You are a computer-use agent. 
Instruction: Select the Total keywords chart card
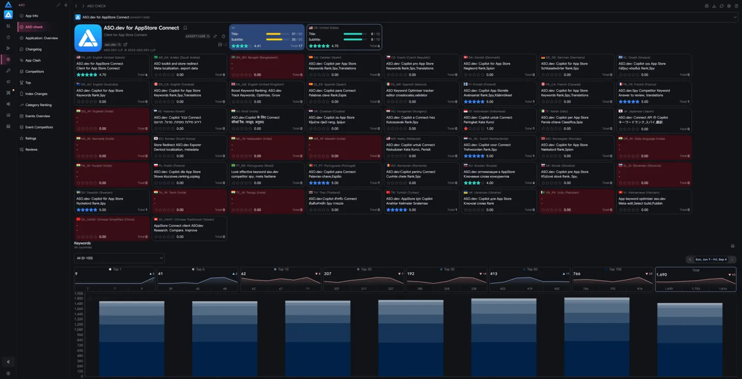tap(696, 279)
